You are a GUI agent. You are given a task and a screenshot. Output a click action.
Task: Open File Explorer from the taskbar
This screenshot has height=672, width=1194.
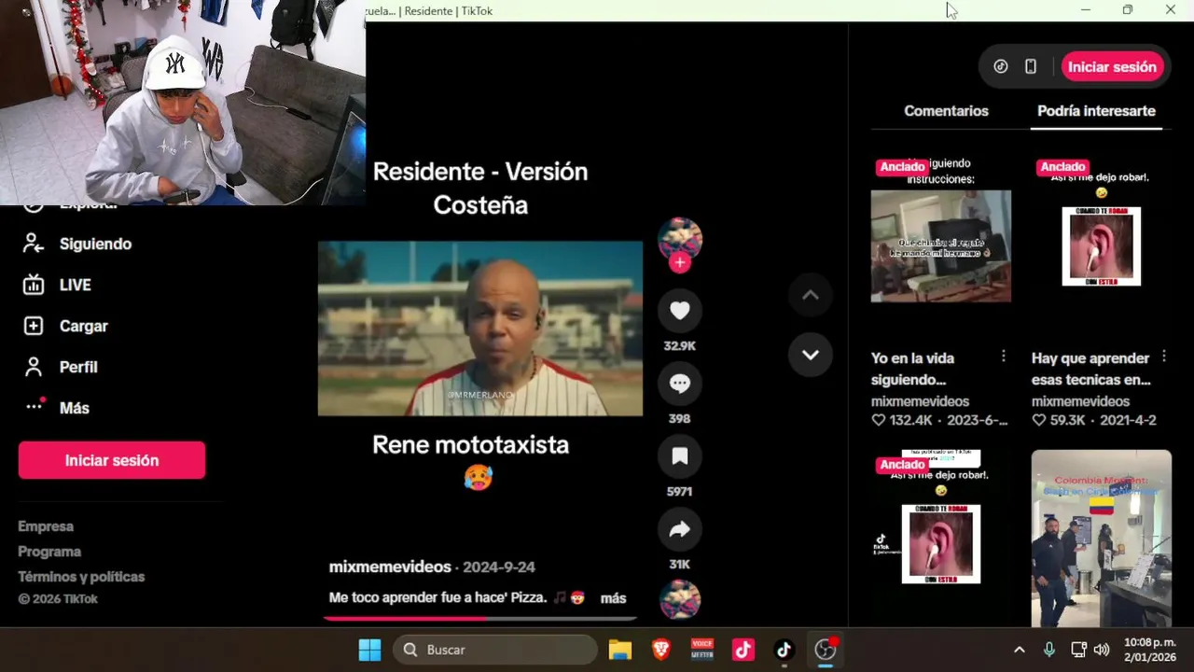pos(620,650)
